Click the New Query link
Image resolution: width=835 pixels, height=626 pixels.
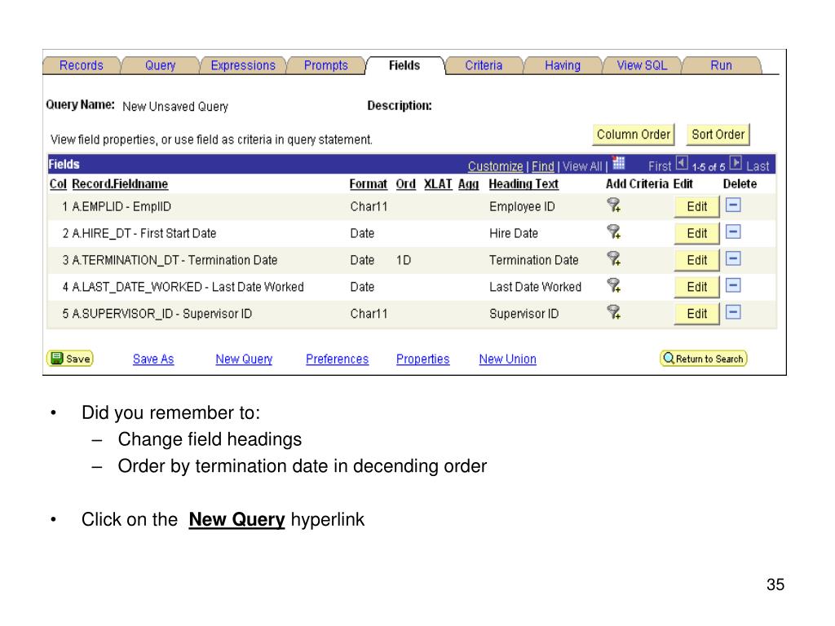244,359
